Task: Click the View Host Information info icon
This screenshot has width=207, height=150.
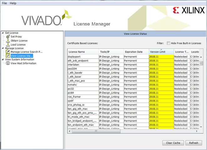Action: coord(8,63)
